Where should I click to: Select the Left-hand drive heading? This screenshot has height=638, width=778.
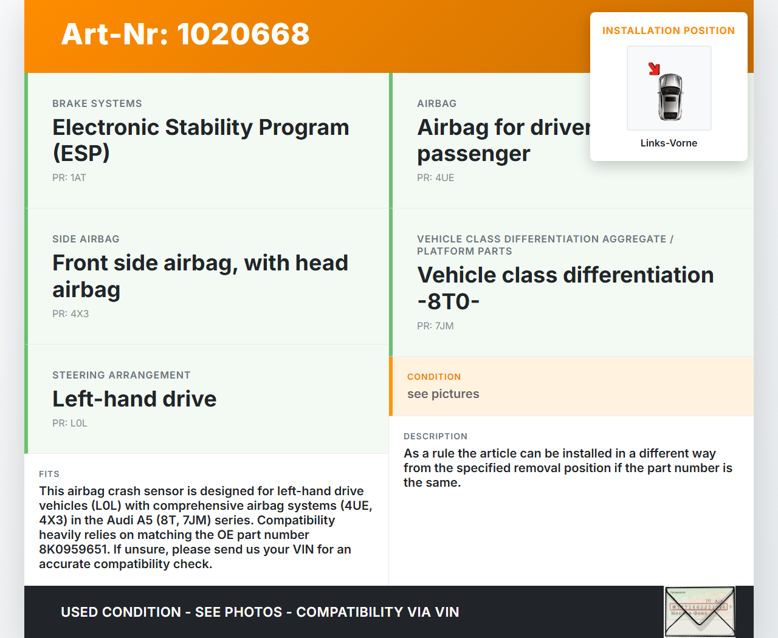[134, 399]
